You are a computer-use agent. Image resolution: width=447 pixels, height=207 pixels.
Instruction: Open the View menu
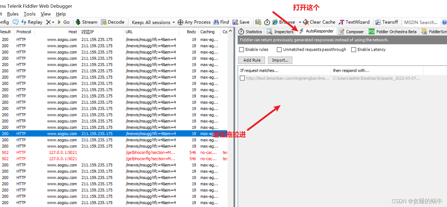point(46,14)
